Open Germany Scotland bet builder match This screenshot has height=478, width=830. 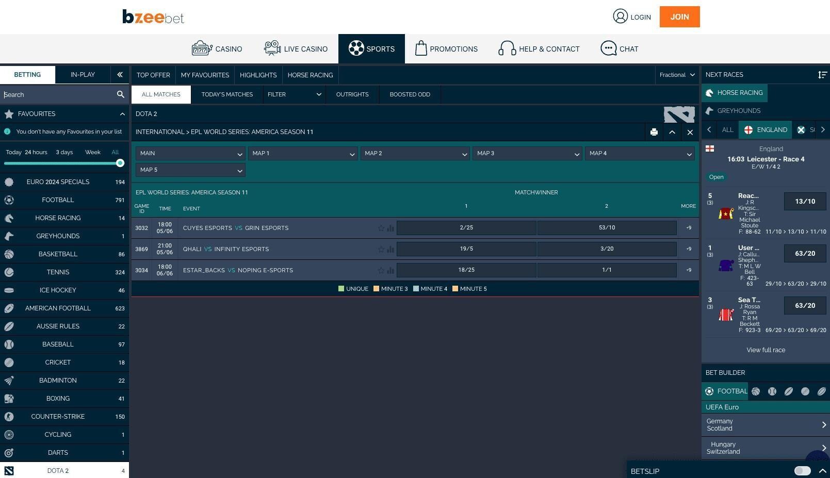click(766, 425)
